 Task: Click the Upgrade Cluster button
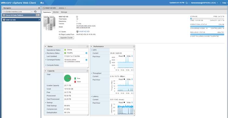66,38
